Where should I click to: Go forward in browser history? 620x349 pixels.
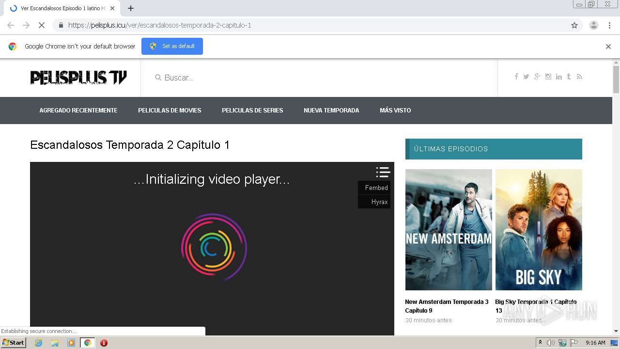(x=26, y=25)
